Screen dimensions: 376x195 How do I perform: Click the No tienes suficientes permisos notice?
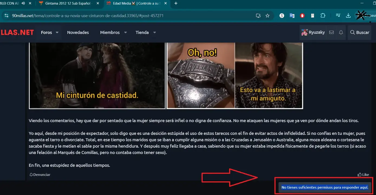pyautogui.click(x=325, y=187)
